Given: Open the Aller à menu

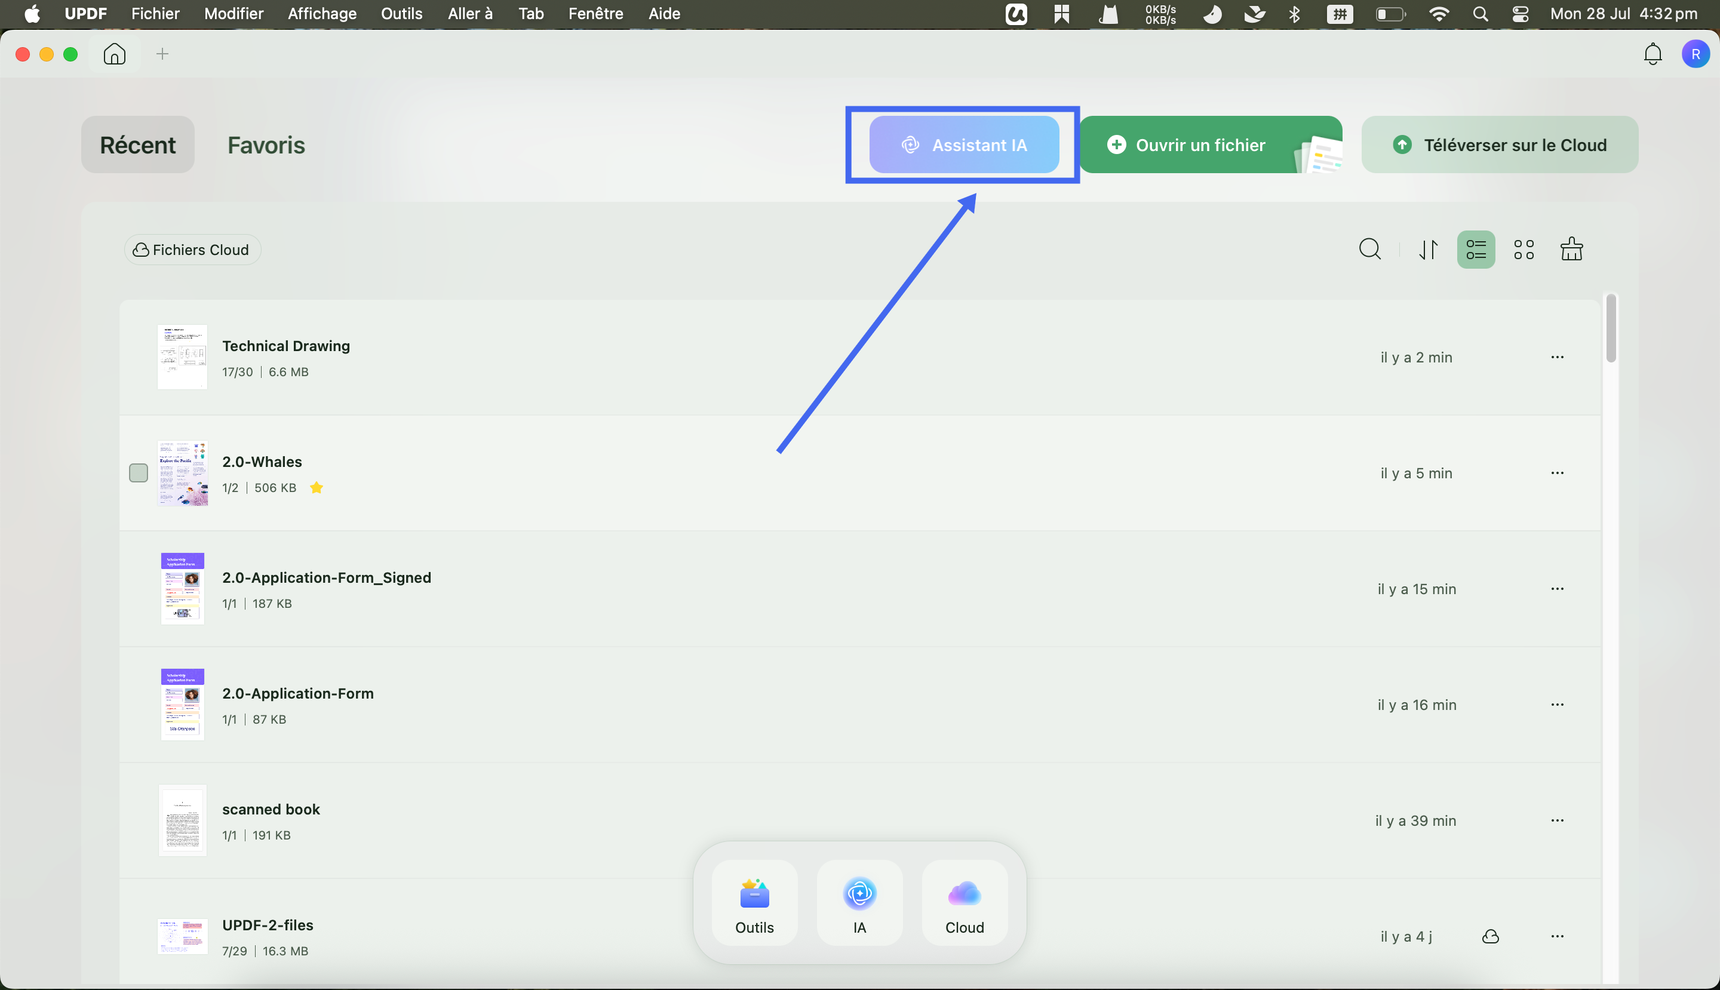Looking at the screenshot, I should tap(470, 14).
